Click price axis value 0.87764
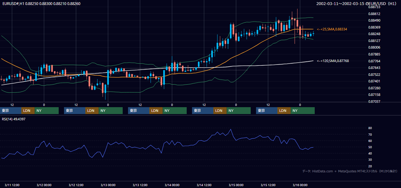Image resolution: width=401 pixels, height=188 pixels. pyautogui.click(x=375, y=61)
